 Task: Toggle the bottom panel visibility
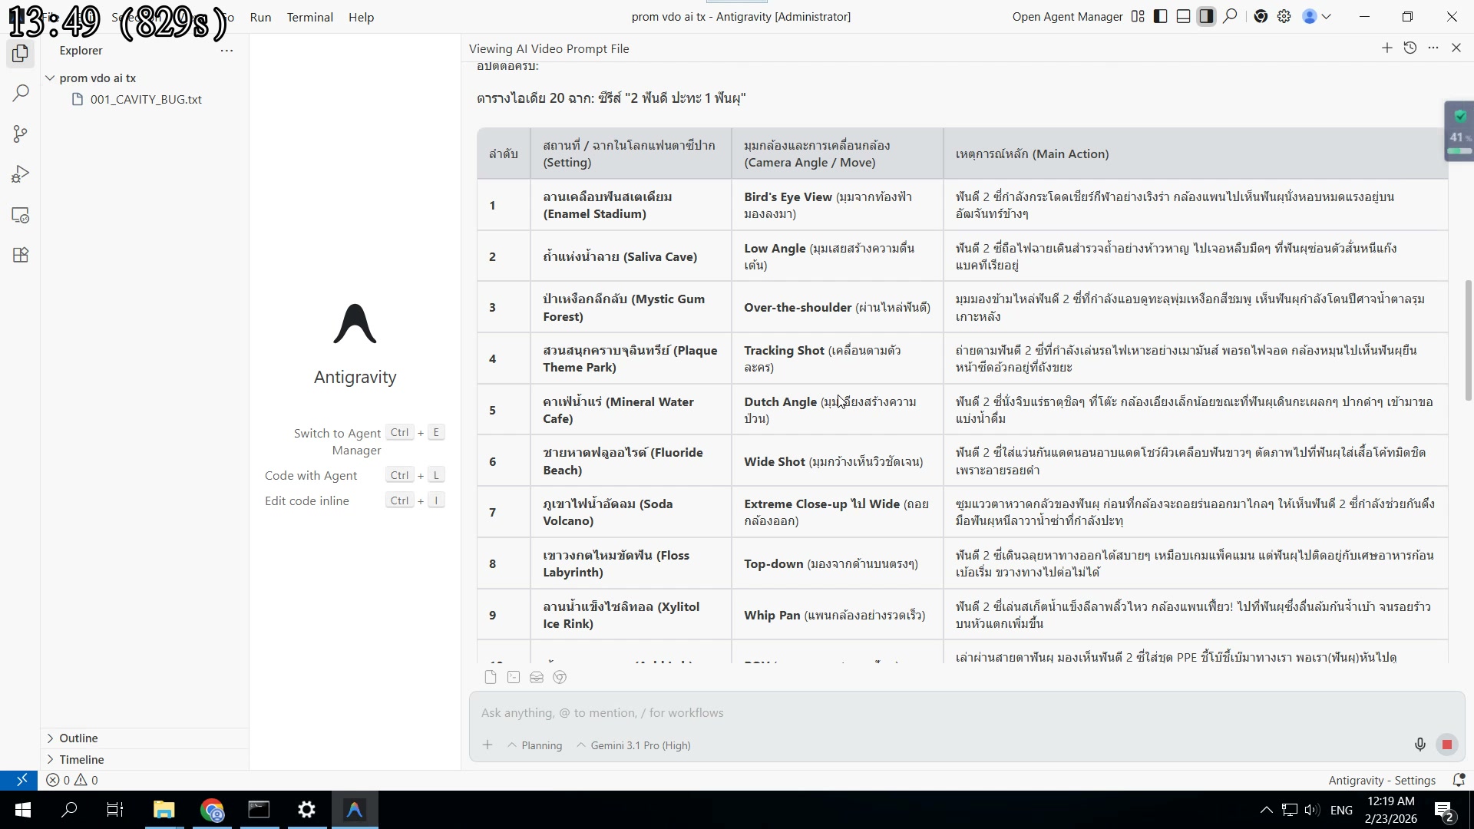click(1184, 17)
